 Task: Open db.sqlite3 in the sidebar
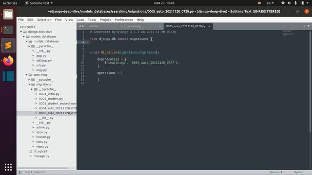point(40,151)
